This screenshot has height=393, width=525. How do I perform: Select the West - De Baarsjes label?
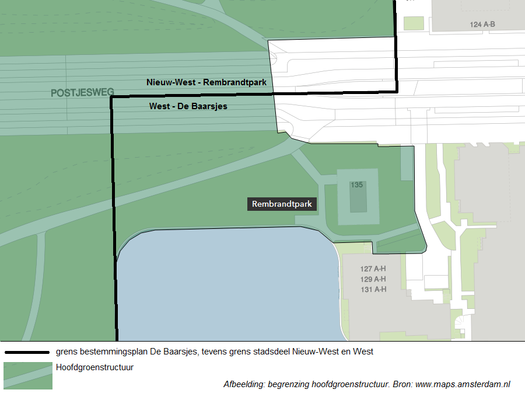(x=188, y=106)
